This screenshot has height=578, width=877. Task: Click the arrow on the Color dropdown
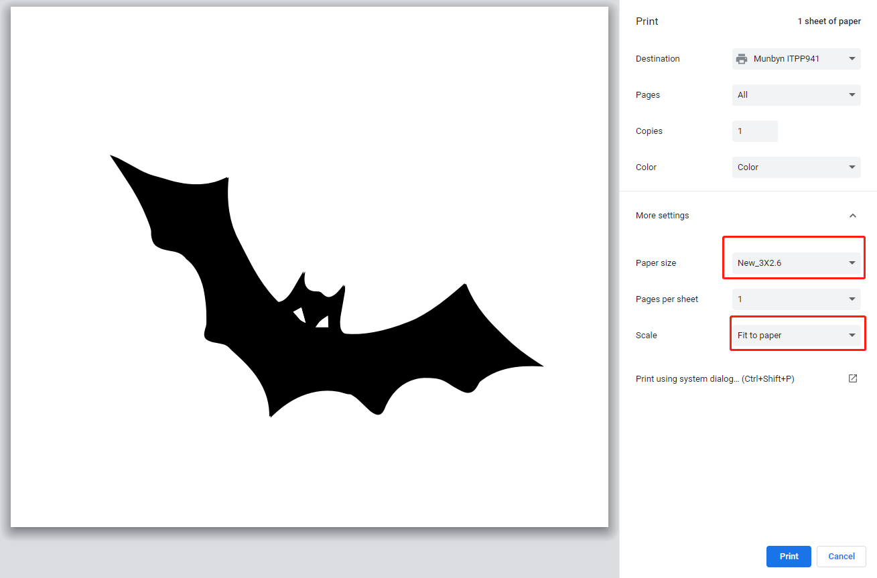tap(852, 167)
